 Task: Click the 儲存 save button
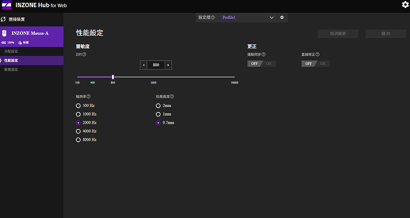pos(386,34)
